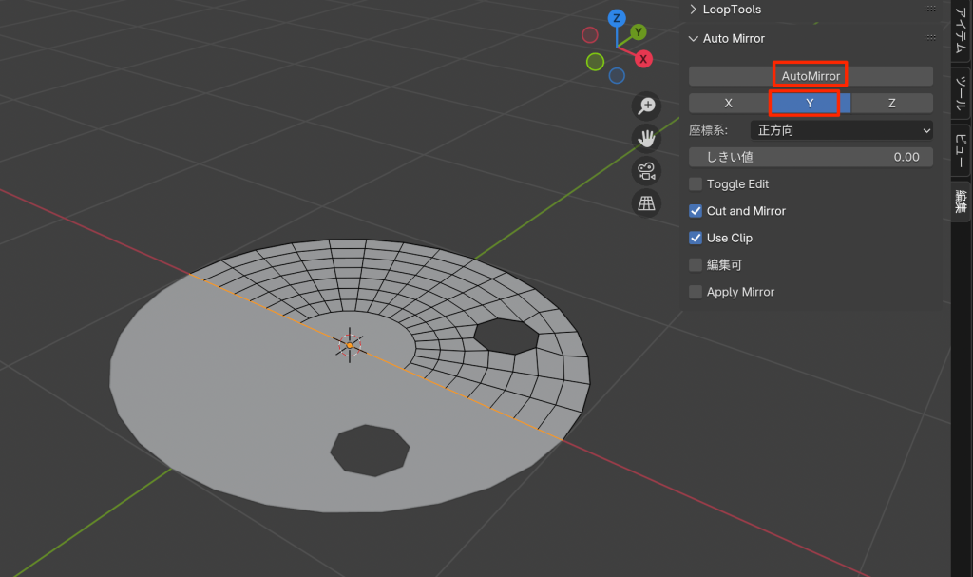
Task: Click the green Y axis gizmo handle
Action: 639,32
